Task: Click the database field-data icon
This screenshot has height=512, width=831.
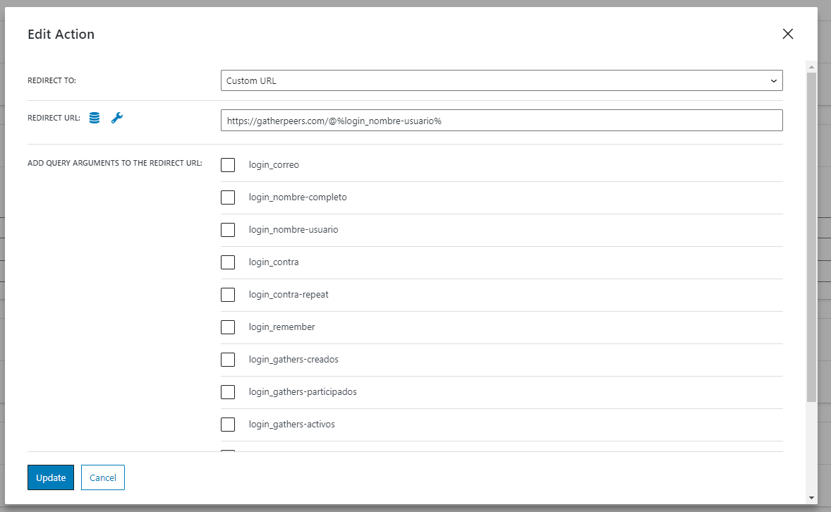Action: (94, 118)
